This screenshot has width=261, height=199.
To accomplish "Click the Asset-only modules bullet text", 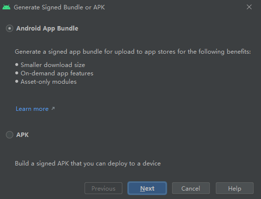I will [x=49, y=82].
